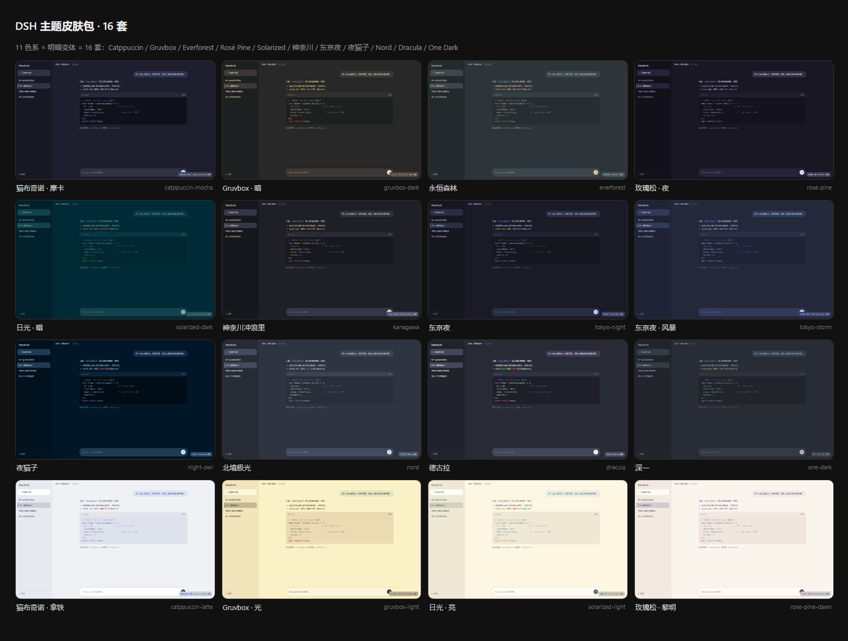Click the theme name "东京夜" under tokyo-night
848x641 pixels.
[439, 328]
